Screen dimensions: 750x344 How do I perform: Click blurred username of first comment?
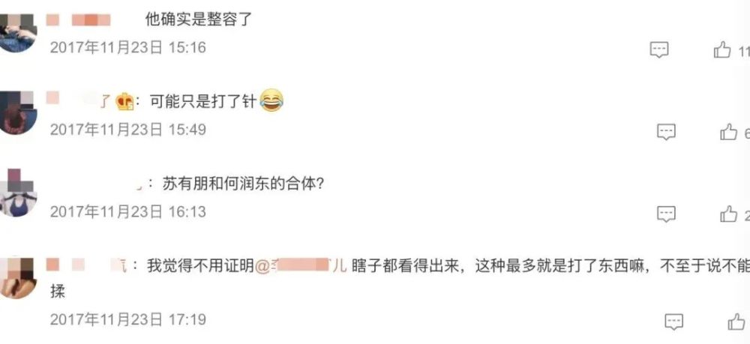79,19
